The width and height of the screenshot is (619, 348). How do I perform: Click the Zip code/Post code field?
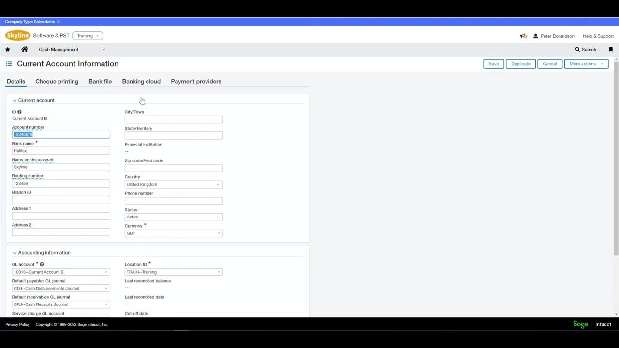point(174,168)
